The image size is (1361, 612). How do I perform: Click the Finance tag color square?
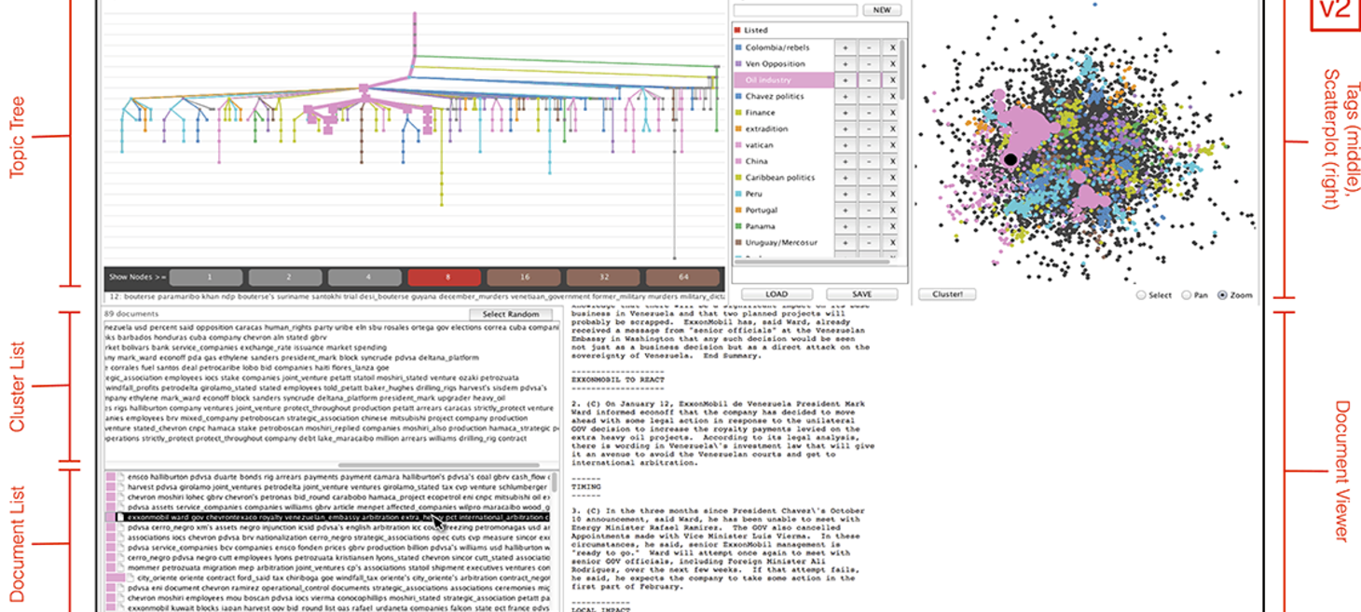pyautogui.click(x=738, y=113)
